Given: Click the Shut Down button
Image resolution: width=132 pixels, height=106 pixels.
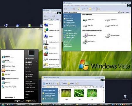Looking at the screenshot, I should 32,101.
